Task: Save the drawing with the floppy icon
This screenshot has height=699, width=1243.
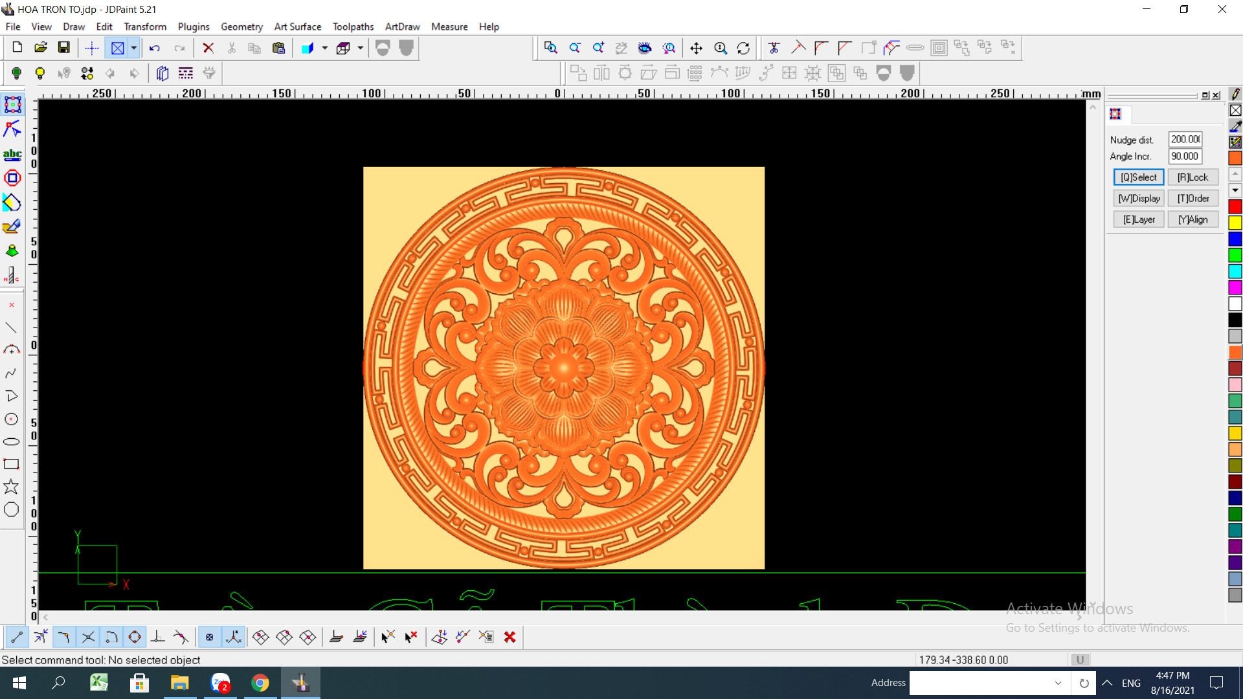Action: click(x=63, y=47)
